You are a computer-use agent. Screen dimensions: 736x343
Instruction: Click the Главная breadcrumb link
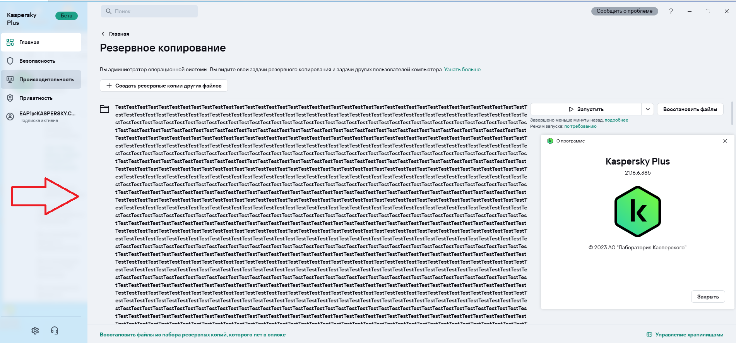[119, 34]
